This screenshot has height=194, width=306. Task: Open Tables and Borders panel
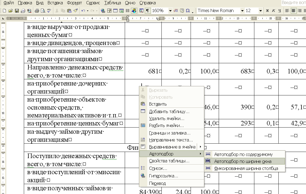[x=109, y=11]
